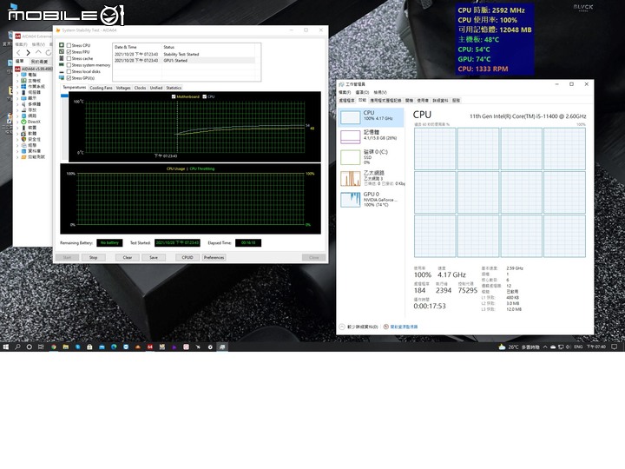Select the DirectX item in AIDA64 tree
This screenshot has height=469, width=625.
(30, 122)
